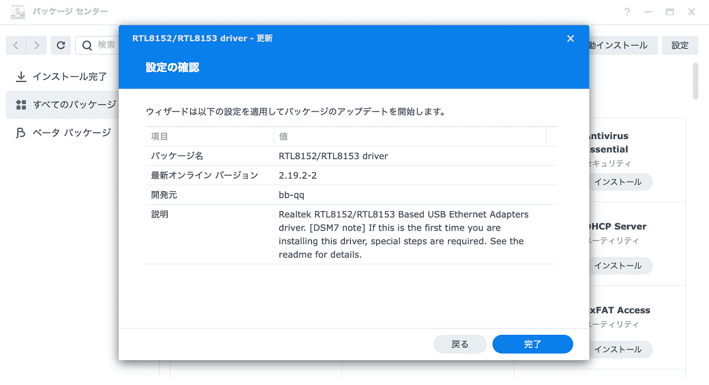This screenshot has height=385, width=709.
Task: Focus the 検索 search field
Action: pos(97,45)
